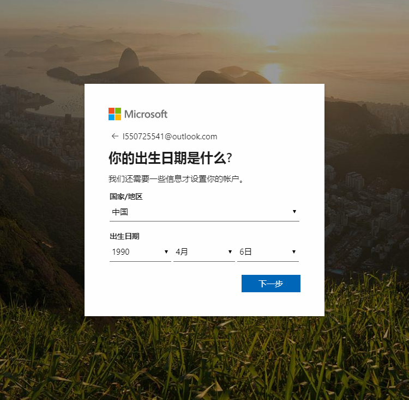Open the birth month dropdown showing 4月
This screenshot has width=409, height=400.
(x=204, y=252)
